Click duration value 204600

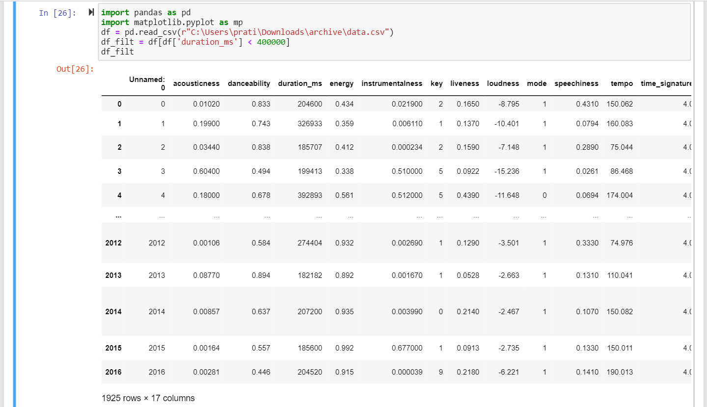pos(310,104)
